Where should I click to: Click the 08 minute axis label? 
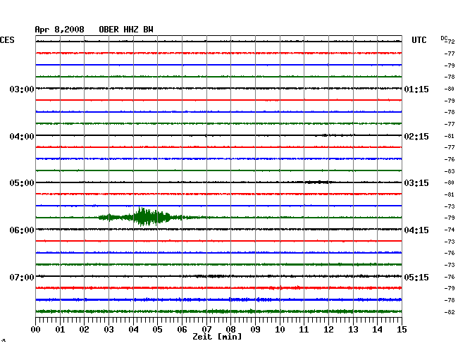(x=230, y=330)
